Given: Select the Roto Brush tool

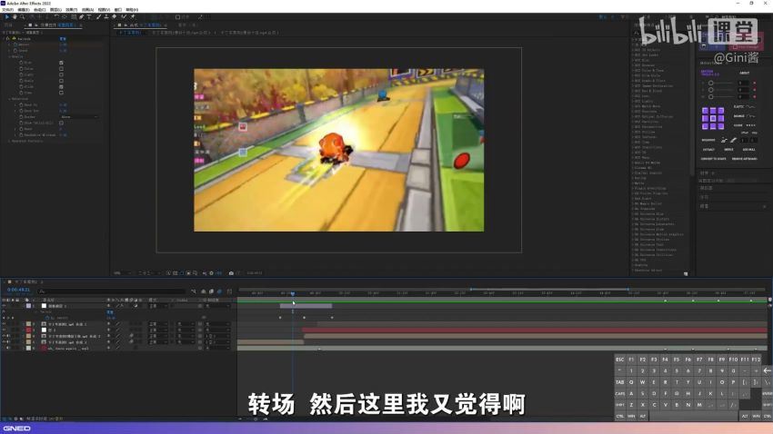Looking at the screenshot, I should tap(124, 16).
